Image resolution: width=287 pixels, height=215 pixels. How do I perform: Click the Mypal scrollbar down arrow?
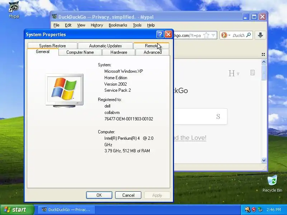(264, 160)
